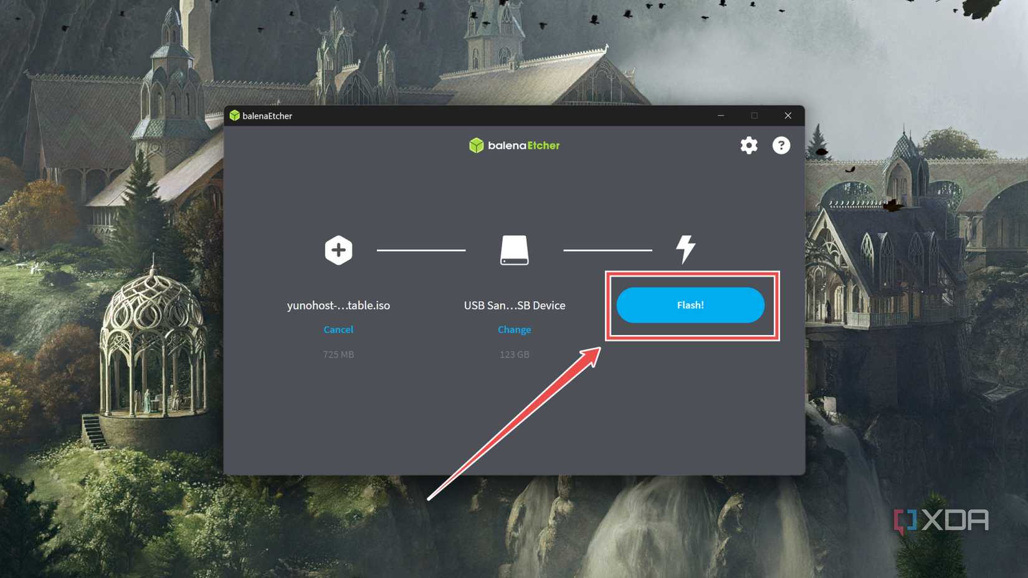The image size is (1028, 578).
Task: Click the balenaEtcher cube logo in header
Action: (x=477, y=145)
